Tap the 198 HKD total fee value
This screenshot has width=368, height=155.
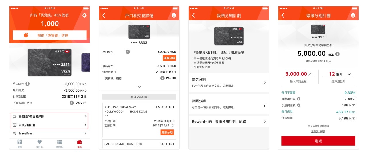[x=348, y=105]
